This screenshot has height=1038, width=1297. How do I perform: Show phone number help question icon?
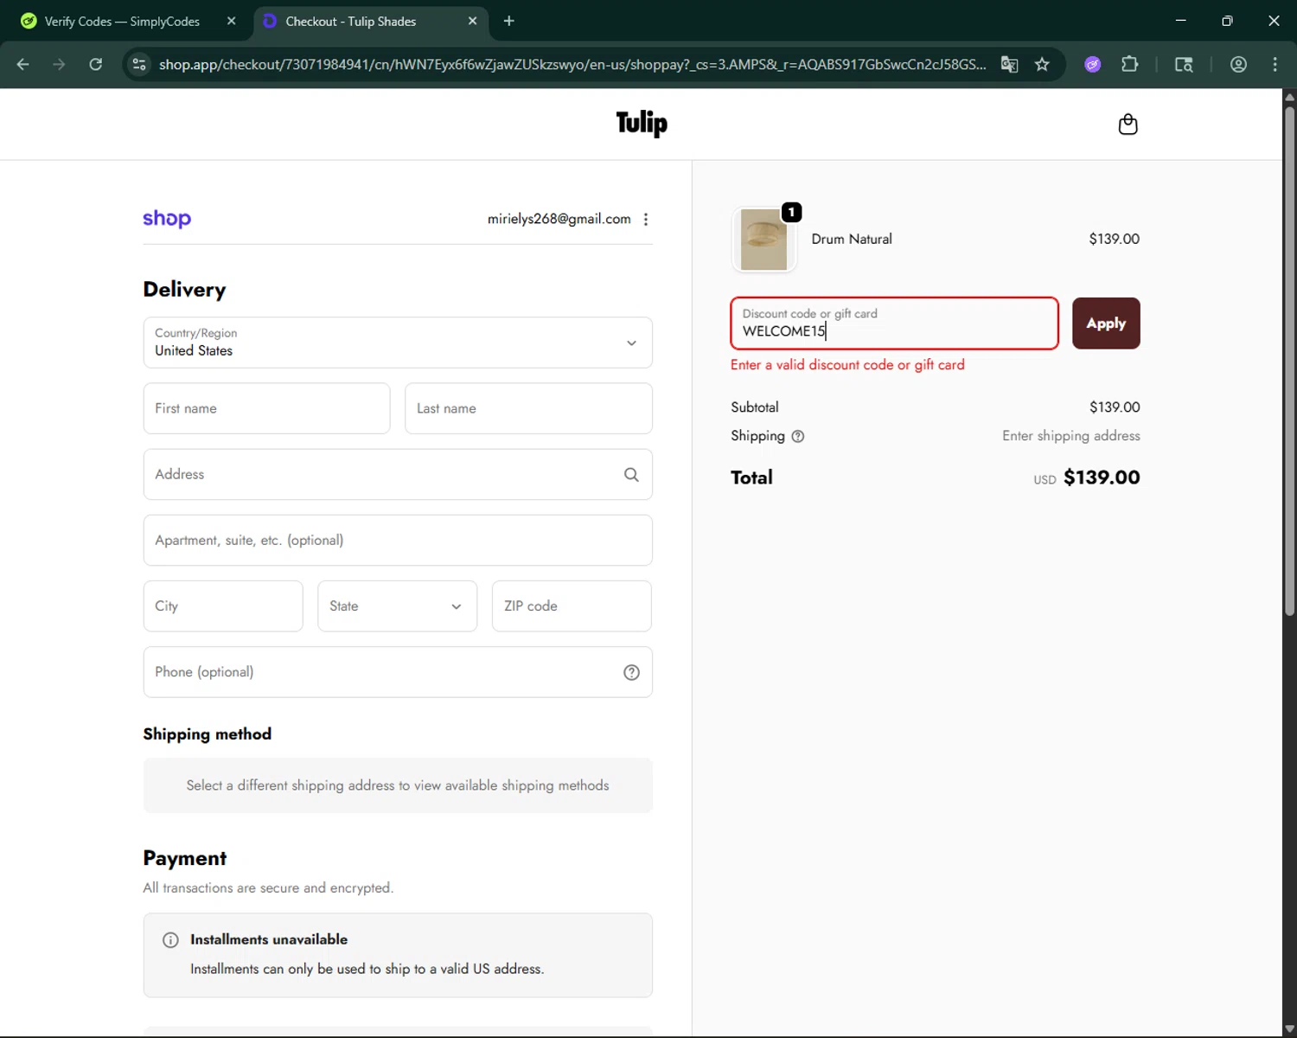(631, 672)
